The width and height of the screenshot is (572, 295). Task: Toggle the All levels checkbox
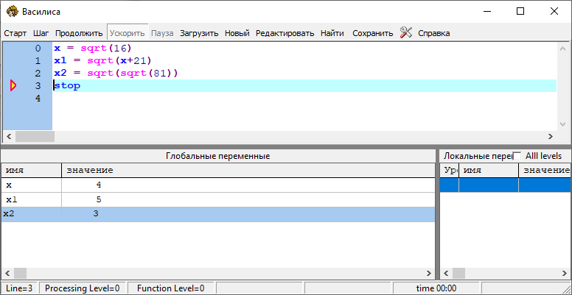click(x=517, y=156)
